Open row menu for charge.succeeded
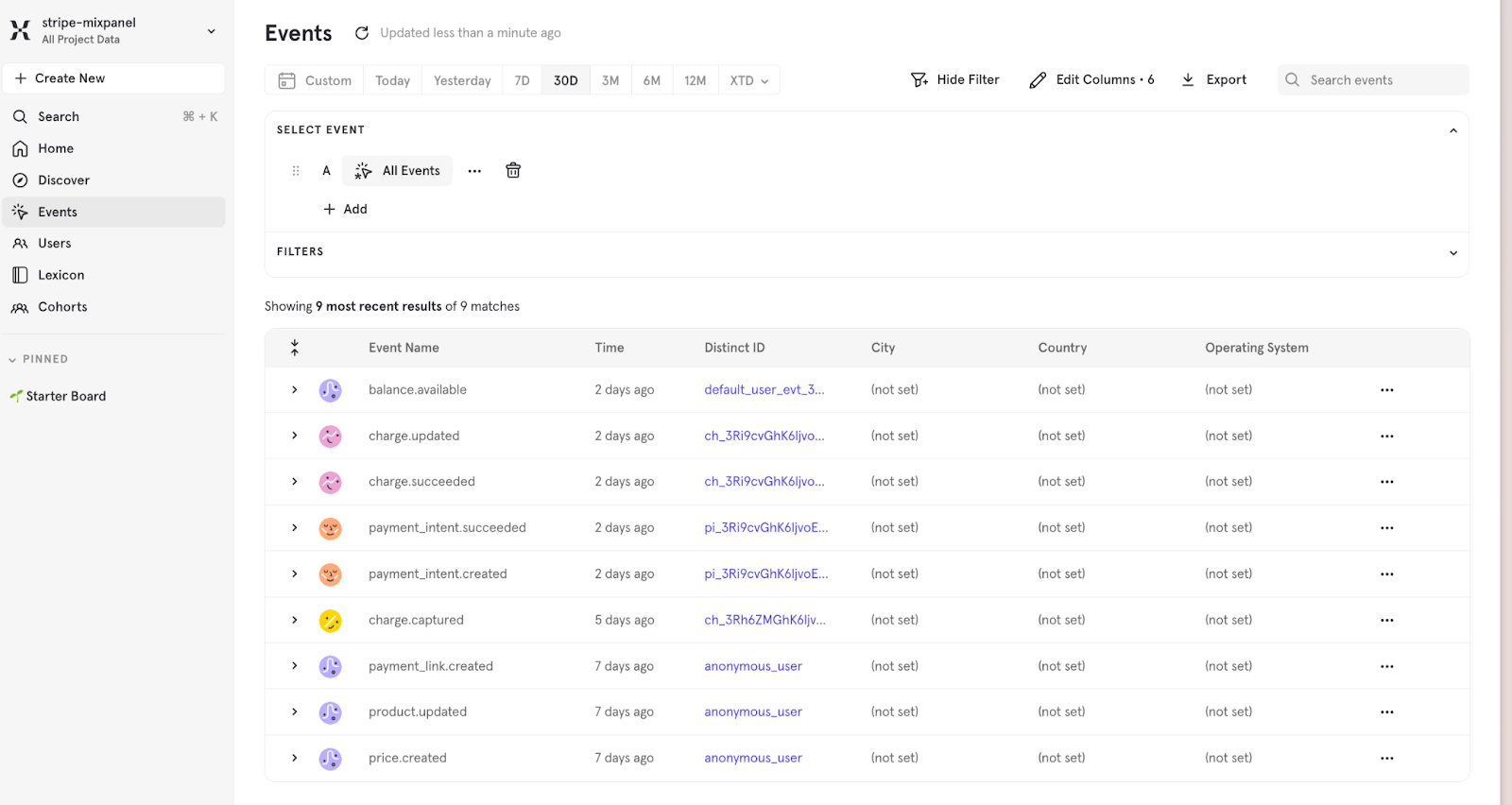Image resolution: width=1512 pixels, height=805 pixels. click(1386, 482)
